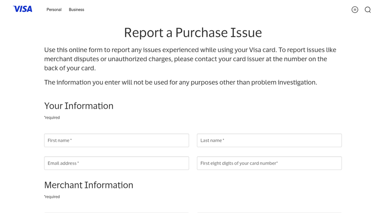
Task: Click the paragraph starting 'Use this online form'
Action: pos(191,59)
